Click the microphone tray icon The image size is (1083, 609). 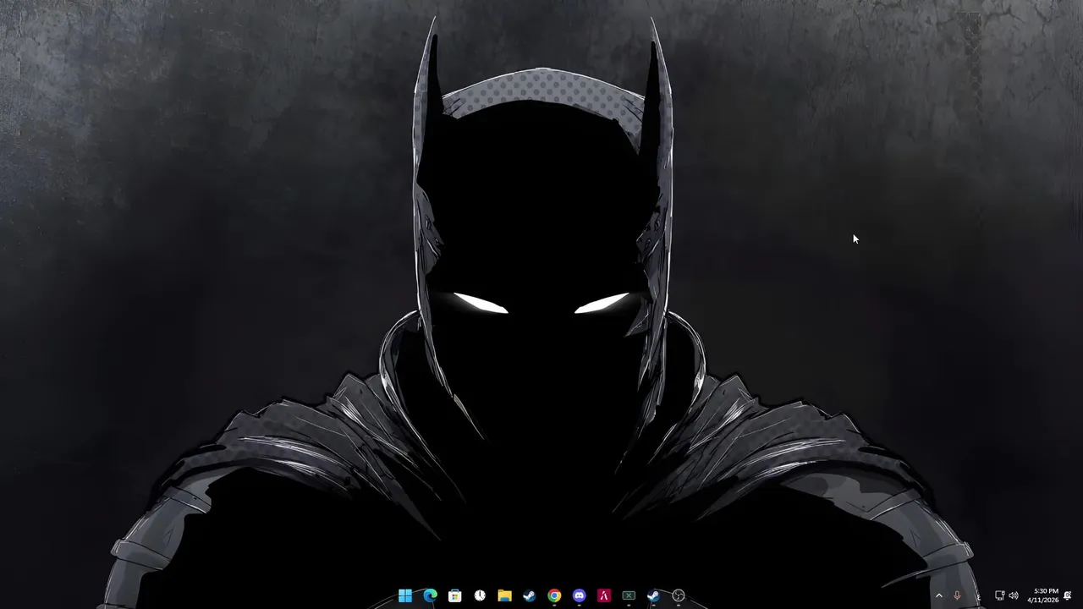click(x=957, y=595)
